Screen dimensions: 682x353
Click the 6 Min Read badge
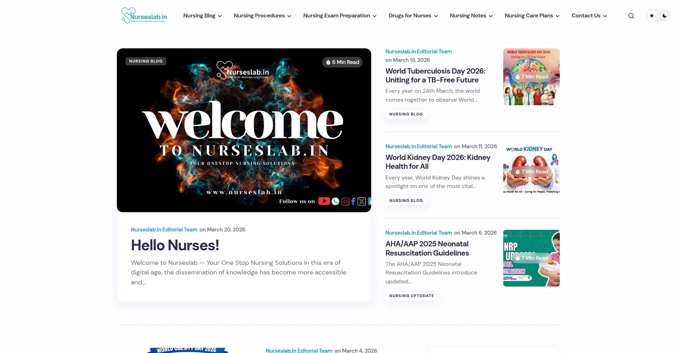342,62
